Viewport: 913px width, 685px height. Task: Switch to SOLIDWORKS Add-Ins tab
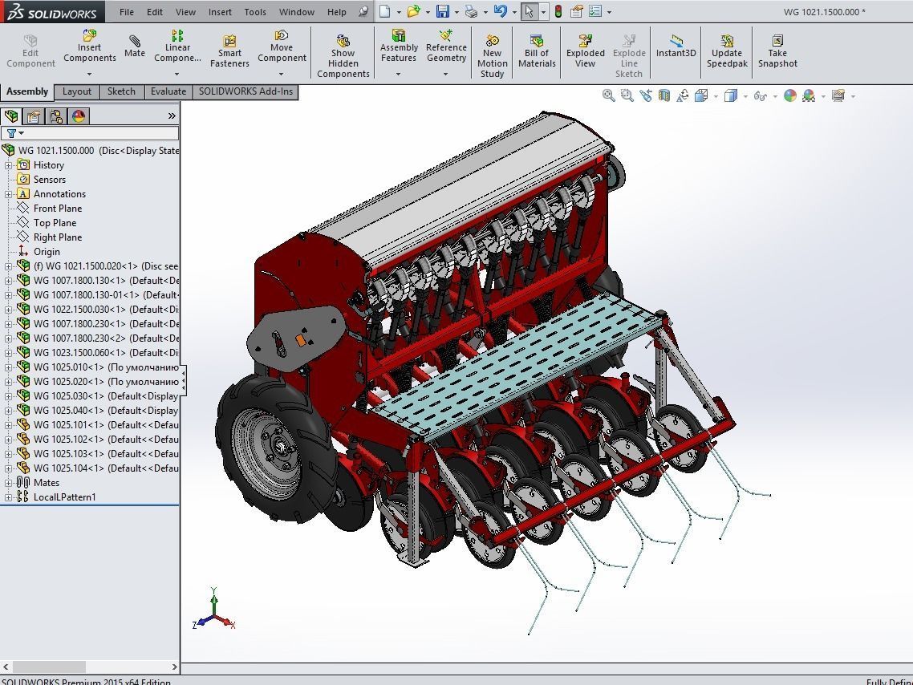click(245, 91)
